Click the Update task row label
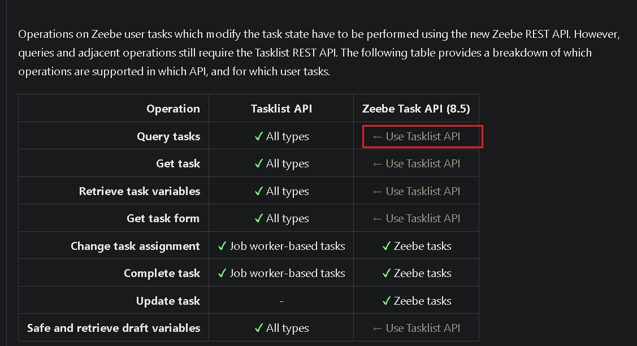This screenshot has height=346, width=637. point(168,301)
